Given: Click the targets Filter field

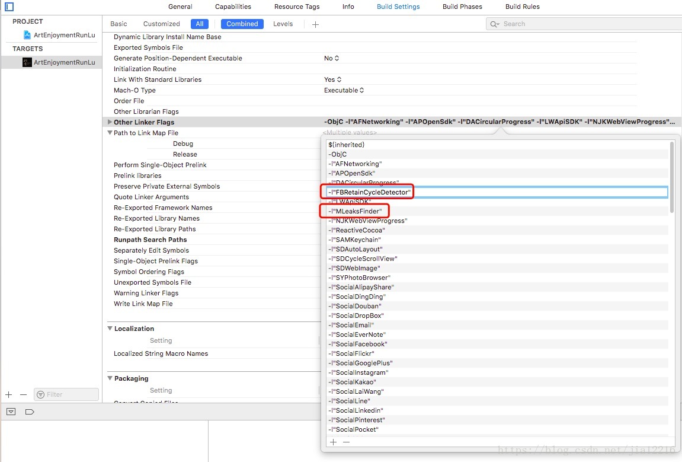Looking at the screenshot, I should [x=66, y=394].
